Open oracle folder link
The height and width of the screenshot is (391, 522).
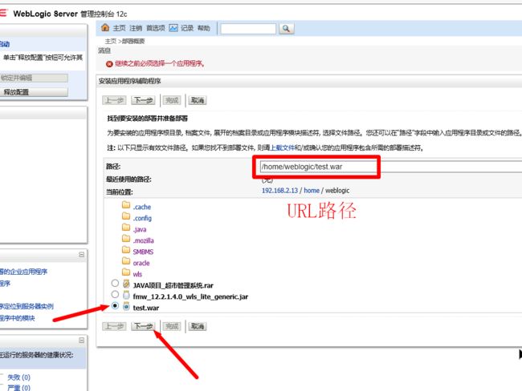(x=141, y=263)
